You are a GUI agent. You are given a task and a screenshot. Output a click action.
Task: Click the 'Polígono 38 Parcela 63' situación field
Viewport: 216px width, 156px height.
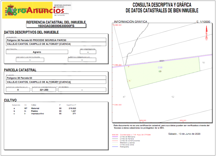point(56,78)
